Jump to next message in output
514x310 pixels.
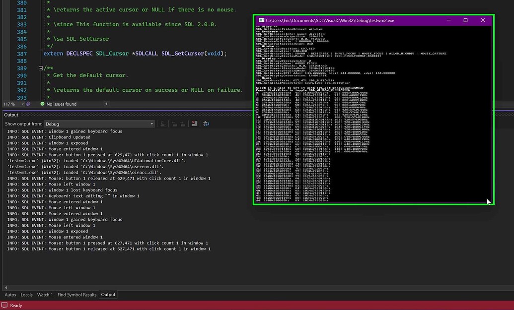point(183,124)
